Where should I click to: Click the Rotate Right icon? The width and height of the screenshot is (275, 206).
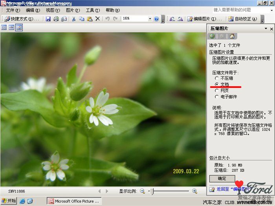click(180, 19)
